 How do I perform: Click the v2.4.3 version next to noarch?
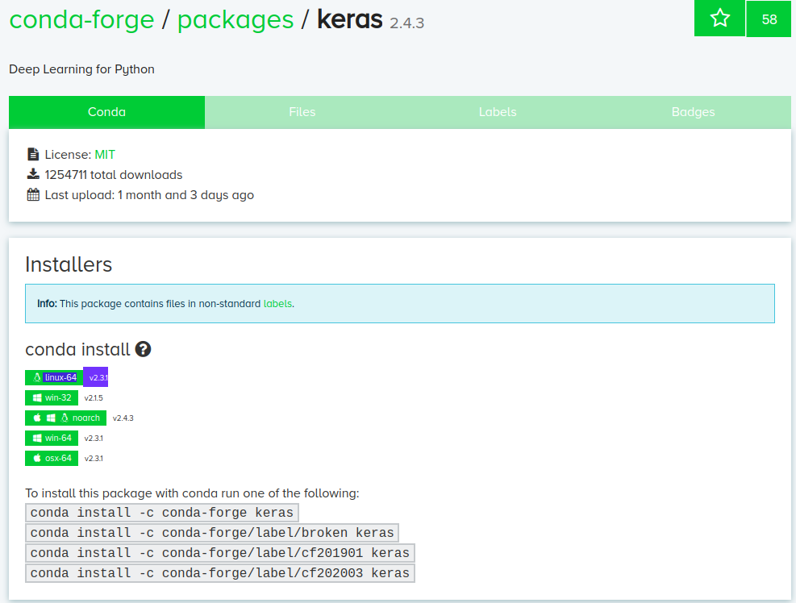click(123, 418)
